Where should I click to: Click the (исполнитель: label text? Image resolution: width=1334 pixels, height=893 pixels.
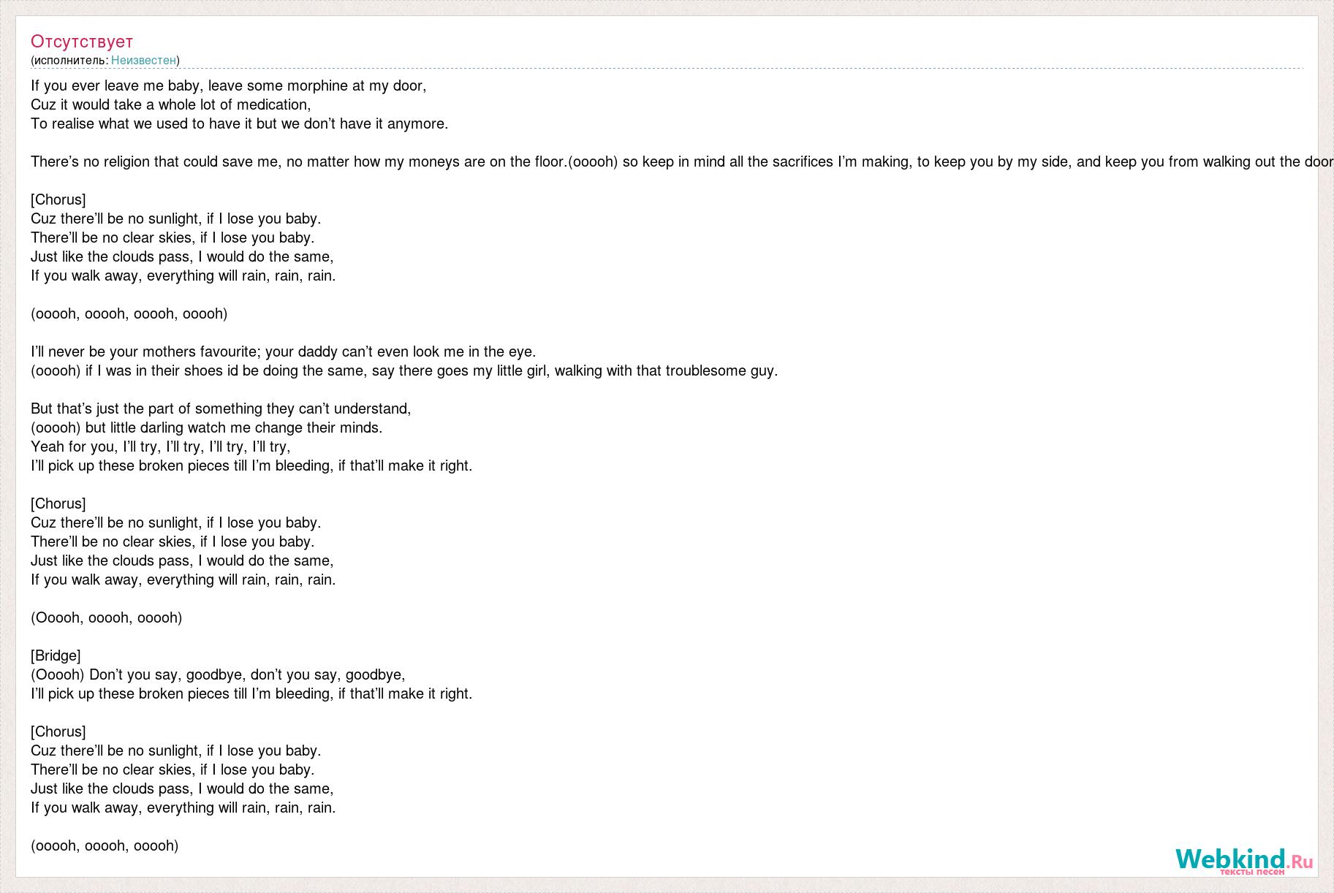(69, 60)
